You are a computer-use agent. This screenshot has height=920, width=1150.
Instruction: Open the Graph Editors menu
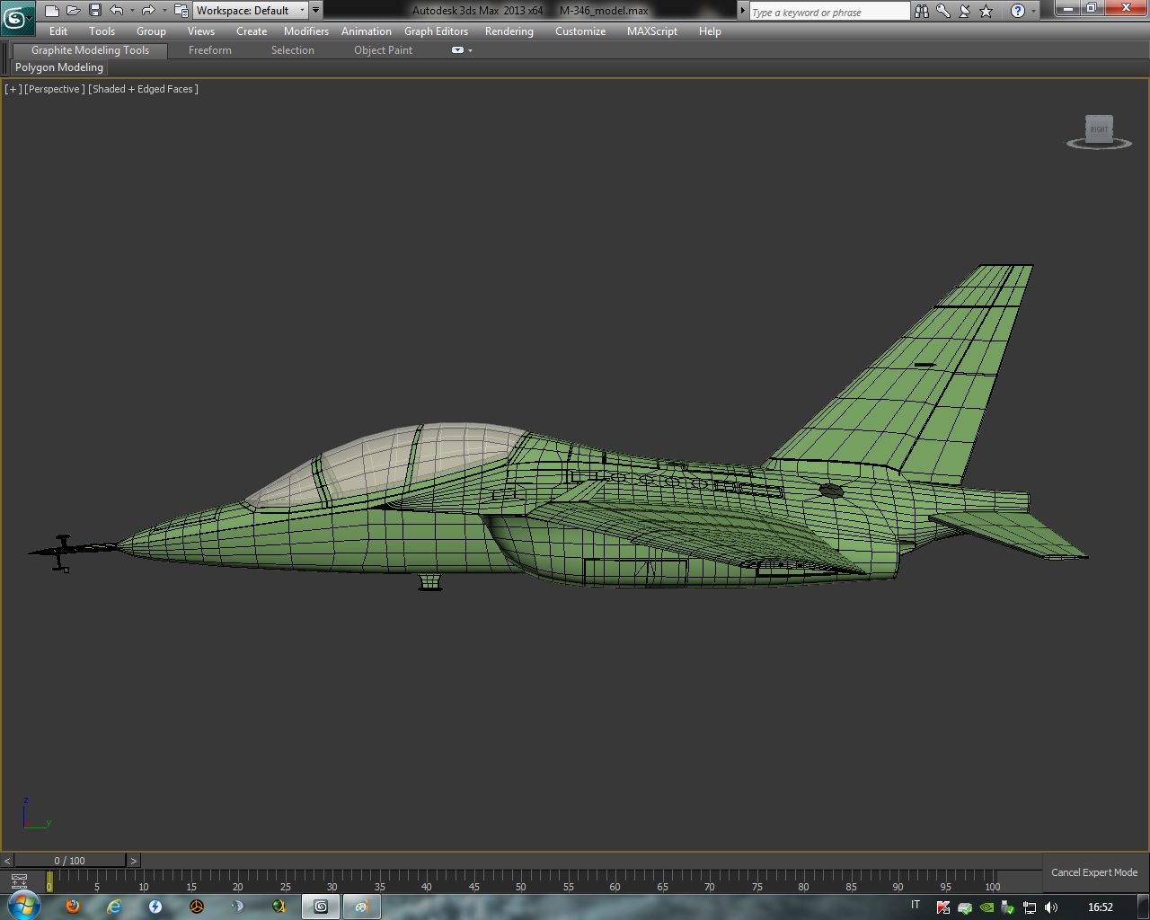(436, 31)
